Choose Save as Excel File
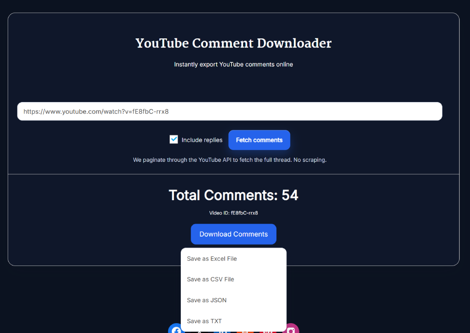The height and width of the screenshot is (333, 470). tap(233, 259)
